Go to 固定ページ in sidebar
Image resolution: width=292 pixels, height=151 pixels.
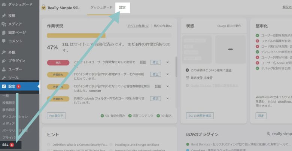point(17,32)
